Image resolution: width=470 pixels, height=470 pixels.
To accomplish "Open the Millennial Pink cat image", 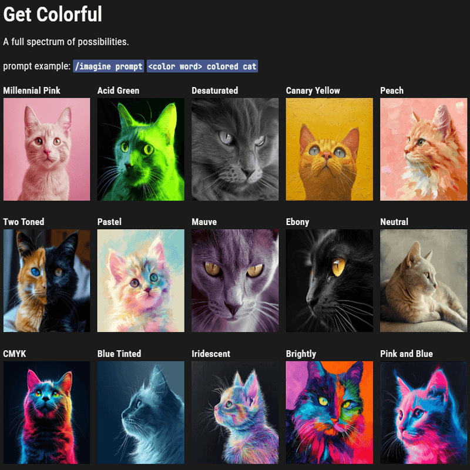I will tap(46, 149).
